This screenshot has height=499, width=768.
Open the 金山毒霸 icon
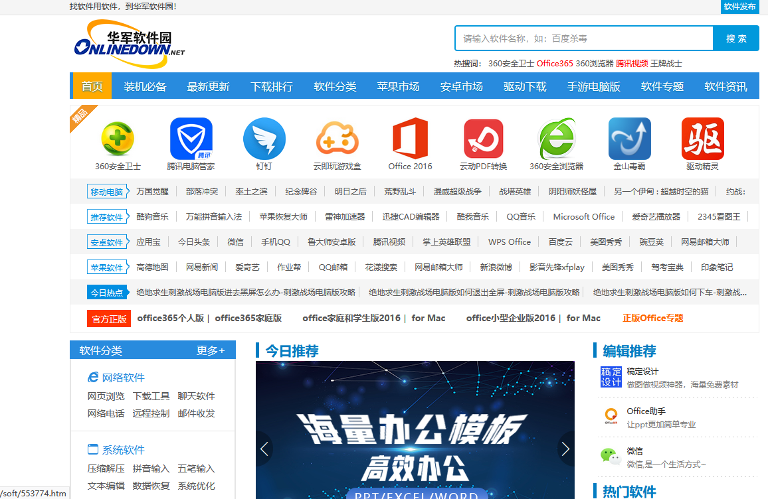click(x=629, y=137)
